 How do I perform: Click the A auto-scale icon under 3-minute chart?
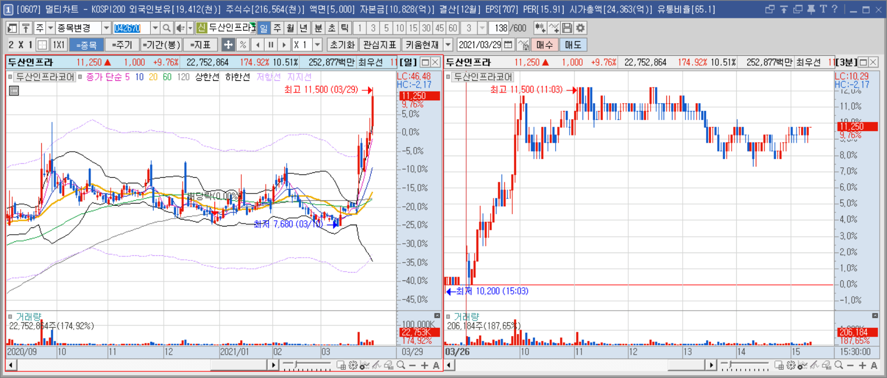(x=874, y=366)
